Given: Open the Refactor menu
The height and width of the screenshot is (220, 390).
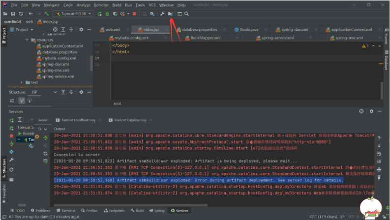Looking at the screenshot, I should pyautogui.click(x=101, y=5).
